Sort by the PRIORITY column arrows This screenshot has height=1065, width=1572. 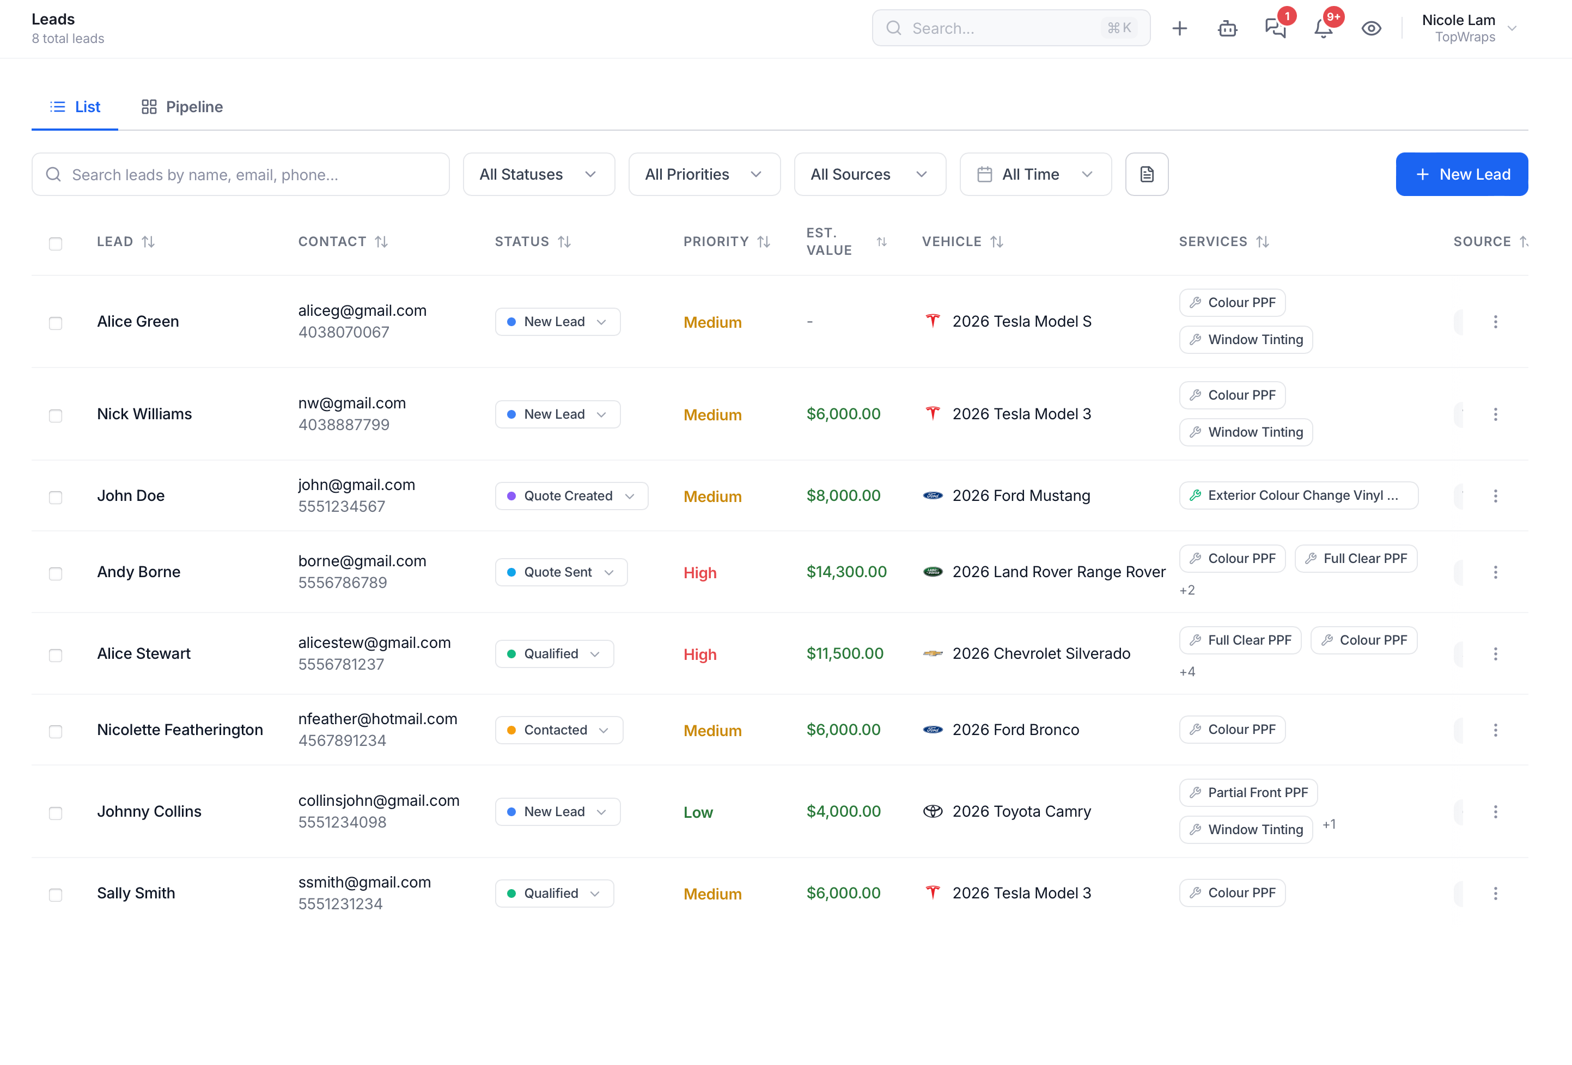[x=764, y=241]
